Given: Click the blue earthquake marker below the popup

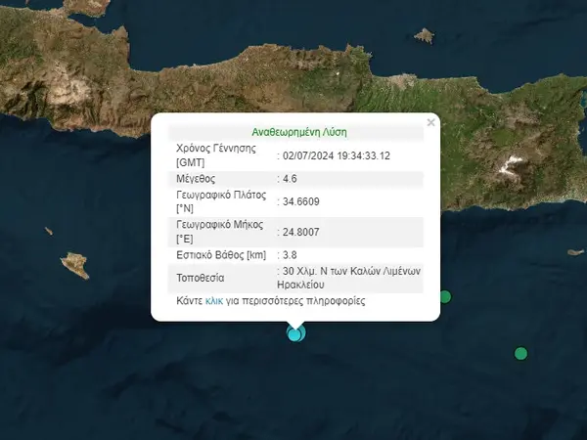Looking at the screenshot, I should (x=294, y=333).
